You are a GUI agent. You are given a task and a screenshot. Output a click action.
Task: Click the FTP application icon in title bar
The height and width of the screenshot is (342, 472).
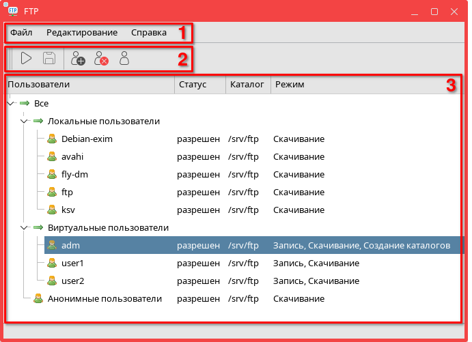[12, 11]
